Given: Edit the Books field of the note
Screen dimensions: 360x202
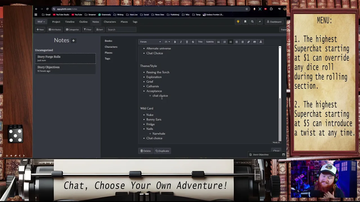Looking at the screenshot, I should [x=109, y=41].
